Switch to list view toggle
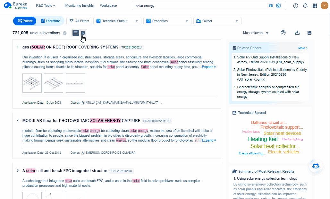 pos(76,33)
